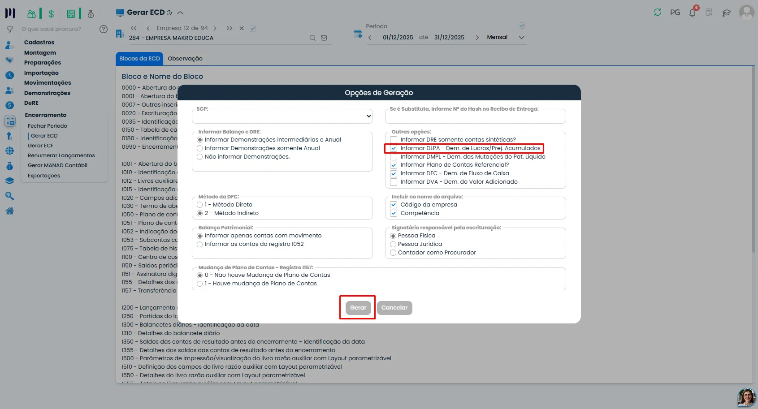Click the refresh sync icon in top bar

pos(658,13)
